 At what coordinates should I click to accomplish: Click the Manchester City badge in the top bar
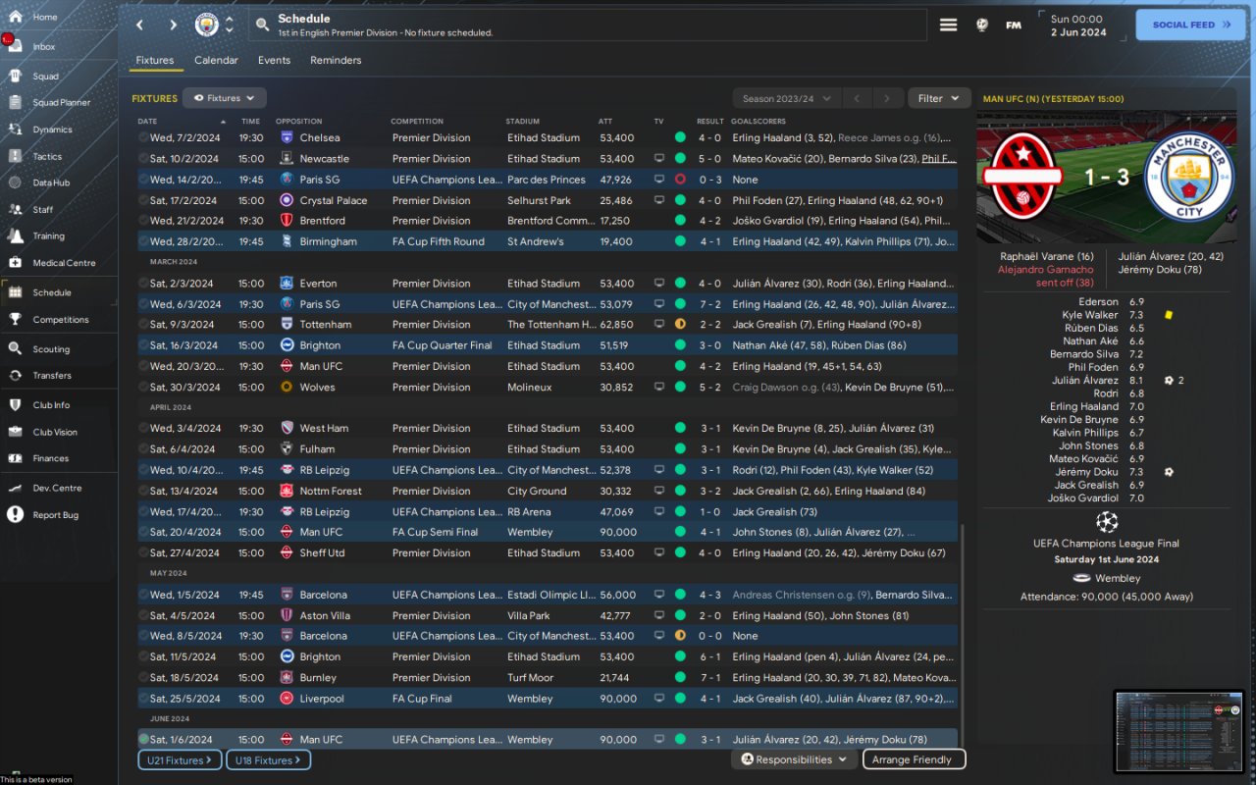[x=207, y=25]
